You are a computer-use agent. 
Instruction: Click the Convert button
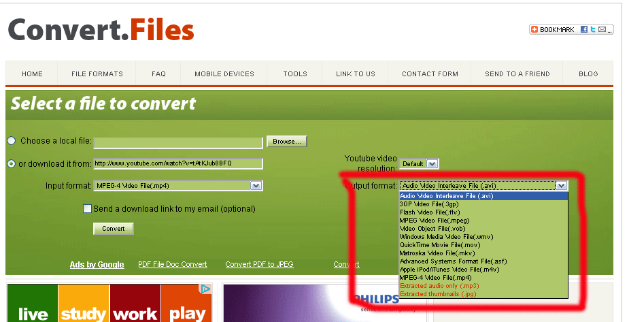tap(113, 229)
